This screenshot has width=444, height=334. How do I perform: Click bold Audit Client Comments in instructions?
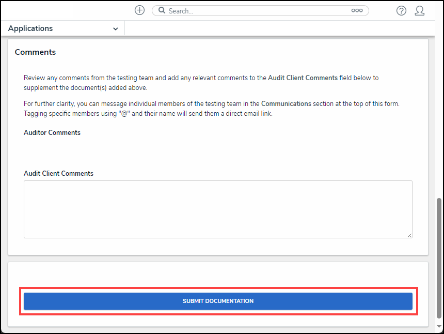(303, 78)
